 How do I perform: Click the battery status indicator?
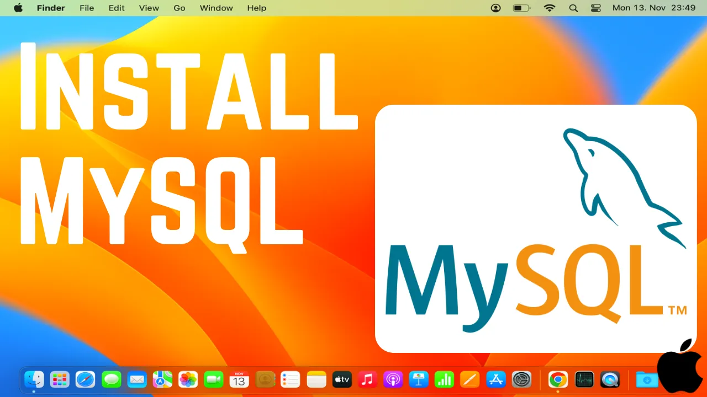(x=521, y=8)
